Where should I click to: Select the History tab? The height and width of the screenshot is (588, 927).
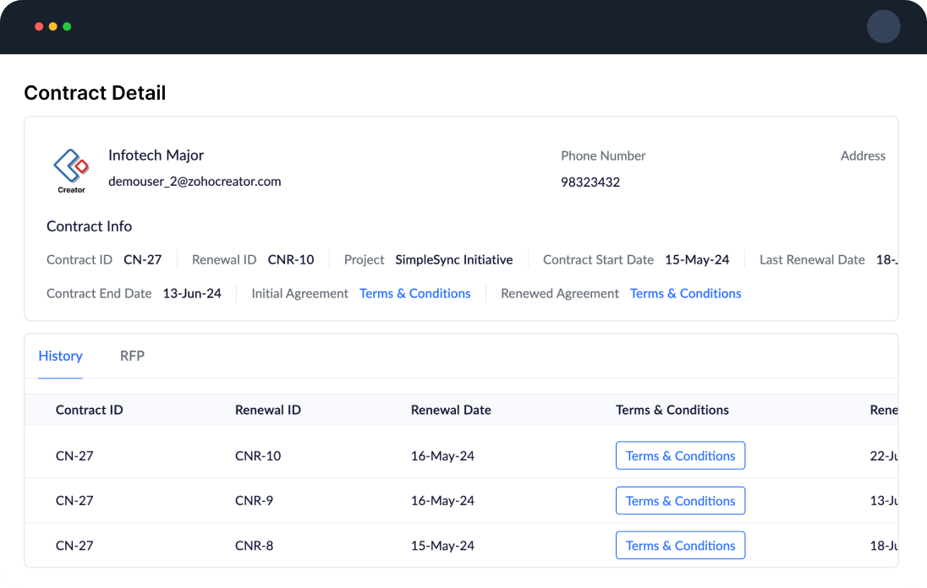coord(60,356)
